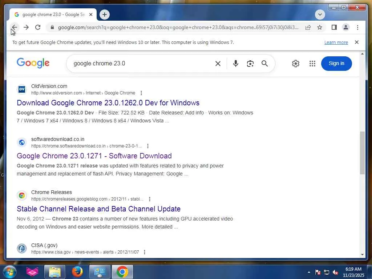Open the OldVersion.com result options menu
Image resolution: width=372 pixels, height=279 pixels.
point(141,93)
